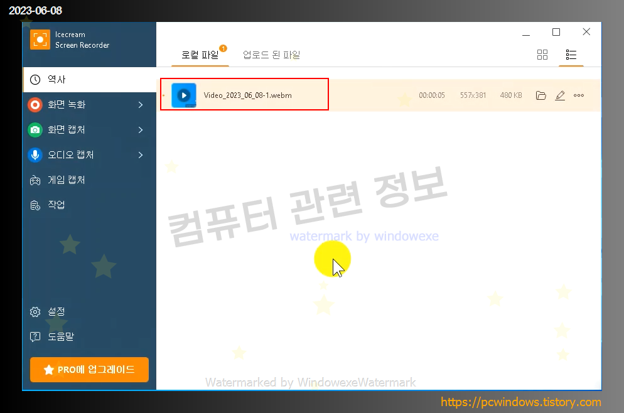
Task: Play the Video_2023_06_08-1.webm thumbnail
Action: pos(184,95)
